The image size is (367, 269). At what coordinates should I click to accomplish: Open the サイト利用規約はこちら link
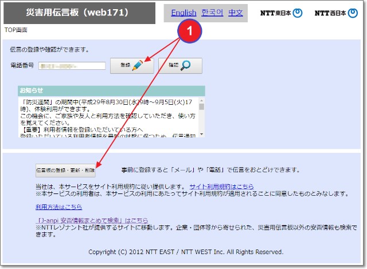click(x=221, y=187)
